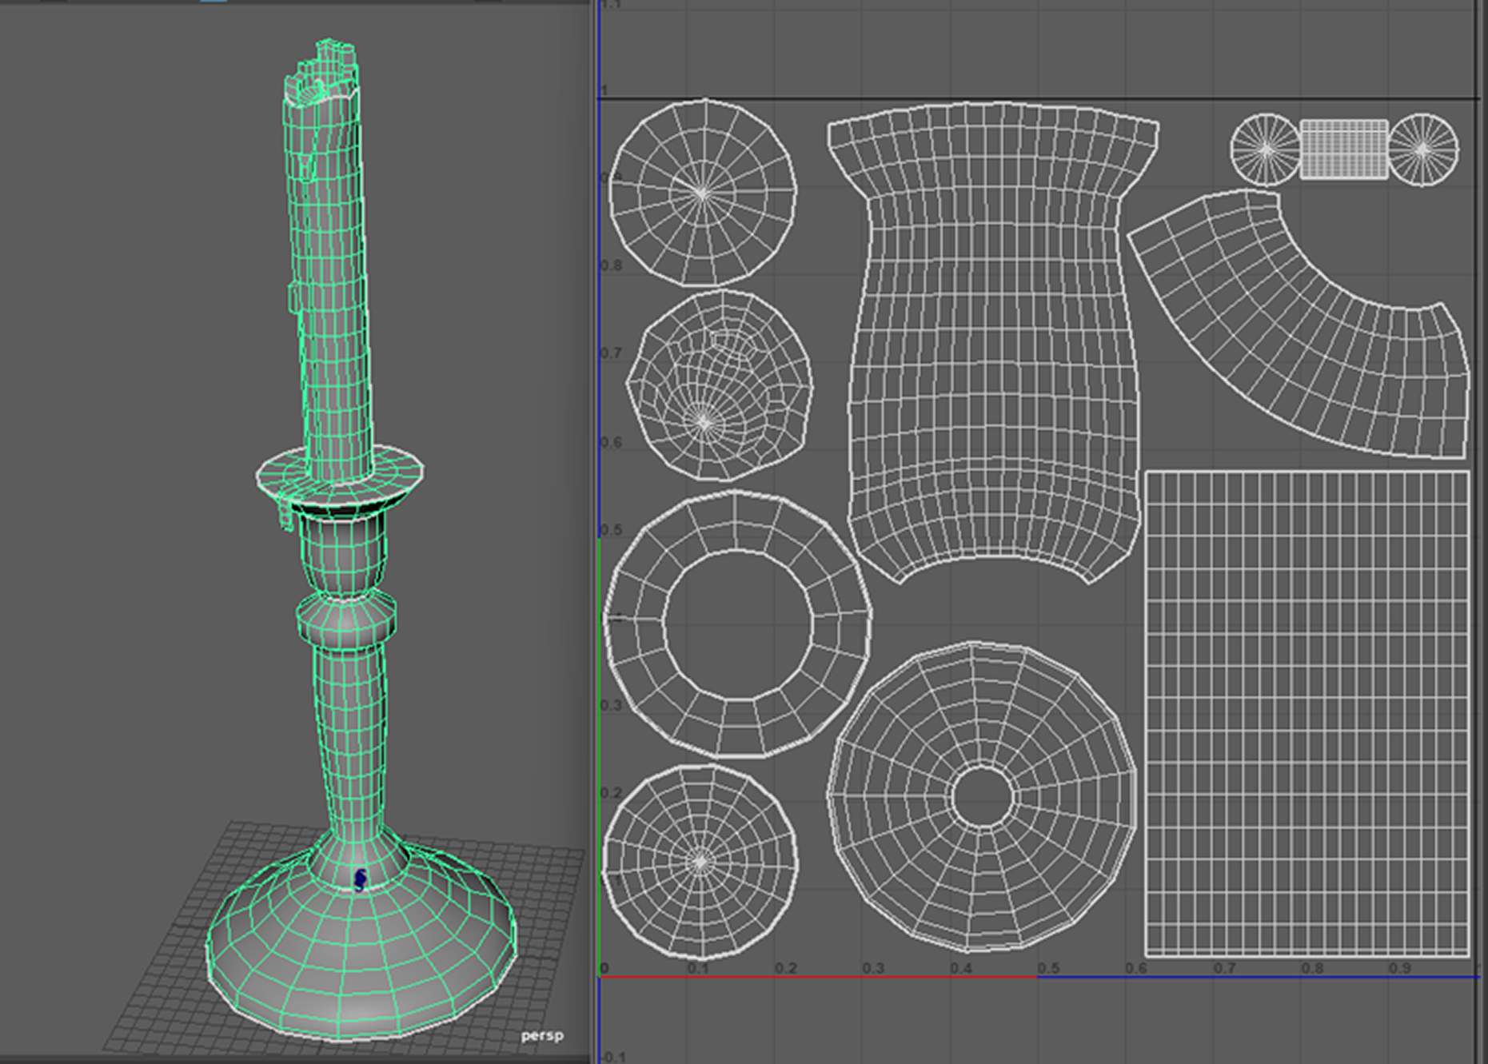The image size is (1488, 1064).
Task: Click the 0.6 label on the vertical V axis
Action: [x=611, y=442]
